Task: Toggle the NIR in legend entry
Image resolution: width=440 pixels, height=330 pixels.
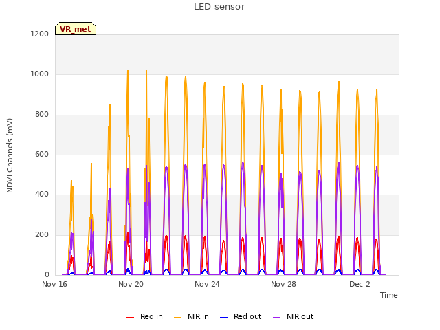Action: click(x=191, y=316)
